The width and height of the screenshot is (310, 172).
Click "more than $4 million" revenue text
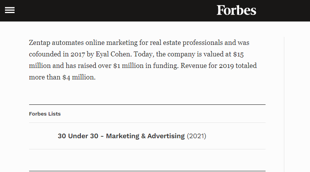(x=61, y=77)
